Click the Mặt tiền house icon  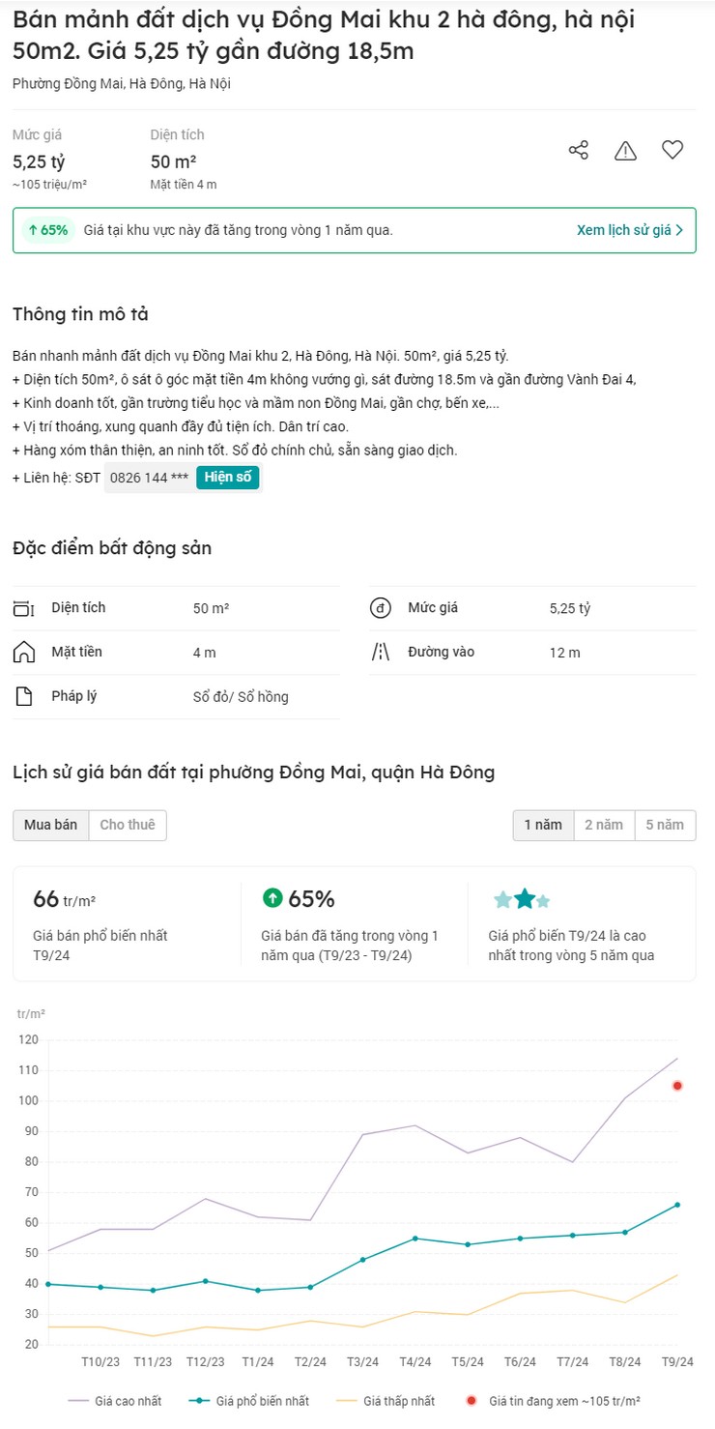pyautogui.click(x=23, y=653)
